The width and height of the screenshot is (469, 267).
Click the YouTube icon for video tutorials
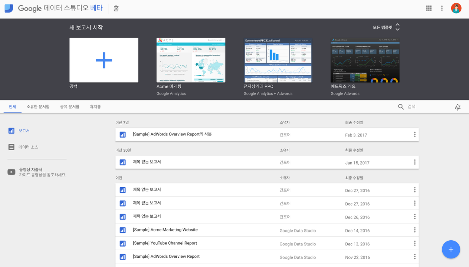click(12, 172)
